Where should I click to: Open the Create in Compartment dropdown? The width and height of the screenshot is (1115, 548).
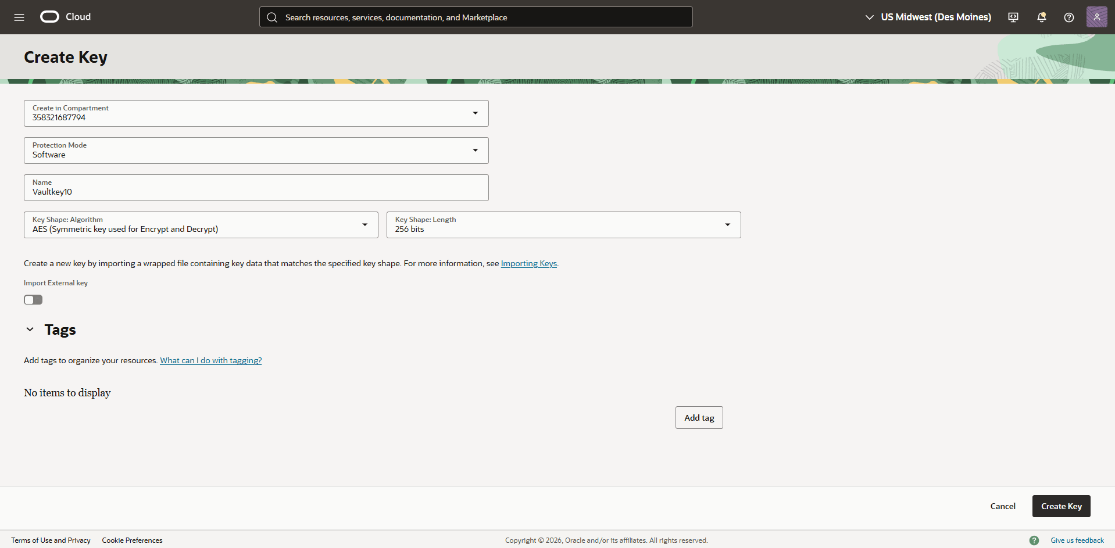coord(256,113)
